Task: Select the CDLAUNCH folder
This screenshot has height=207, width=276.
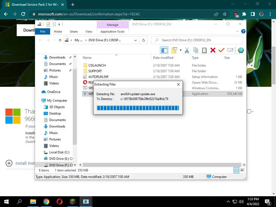Action: (97, 65)
